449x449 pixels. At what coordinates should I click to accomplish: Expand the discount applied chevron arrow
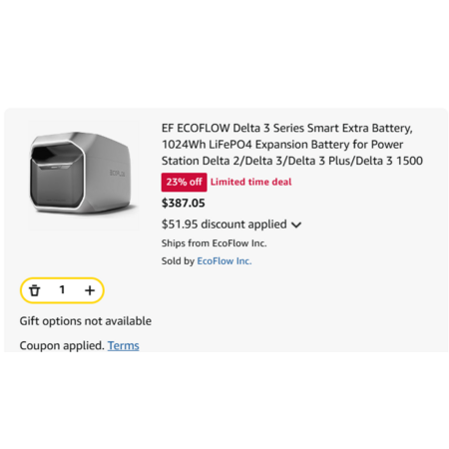(296, 225)
